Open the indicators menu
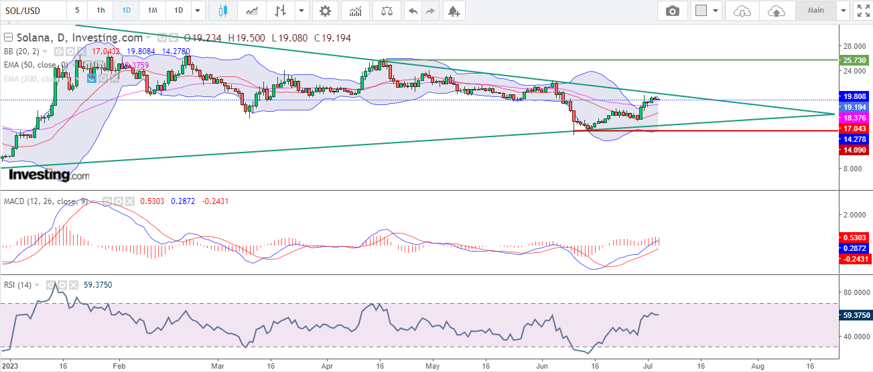This screenshot has height=372, width=873. [356, 10]
